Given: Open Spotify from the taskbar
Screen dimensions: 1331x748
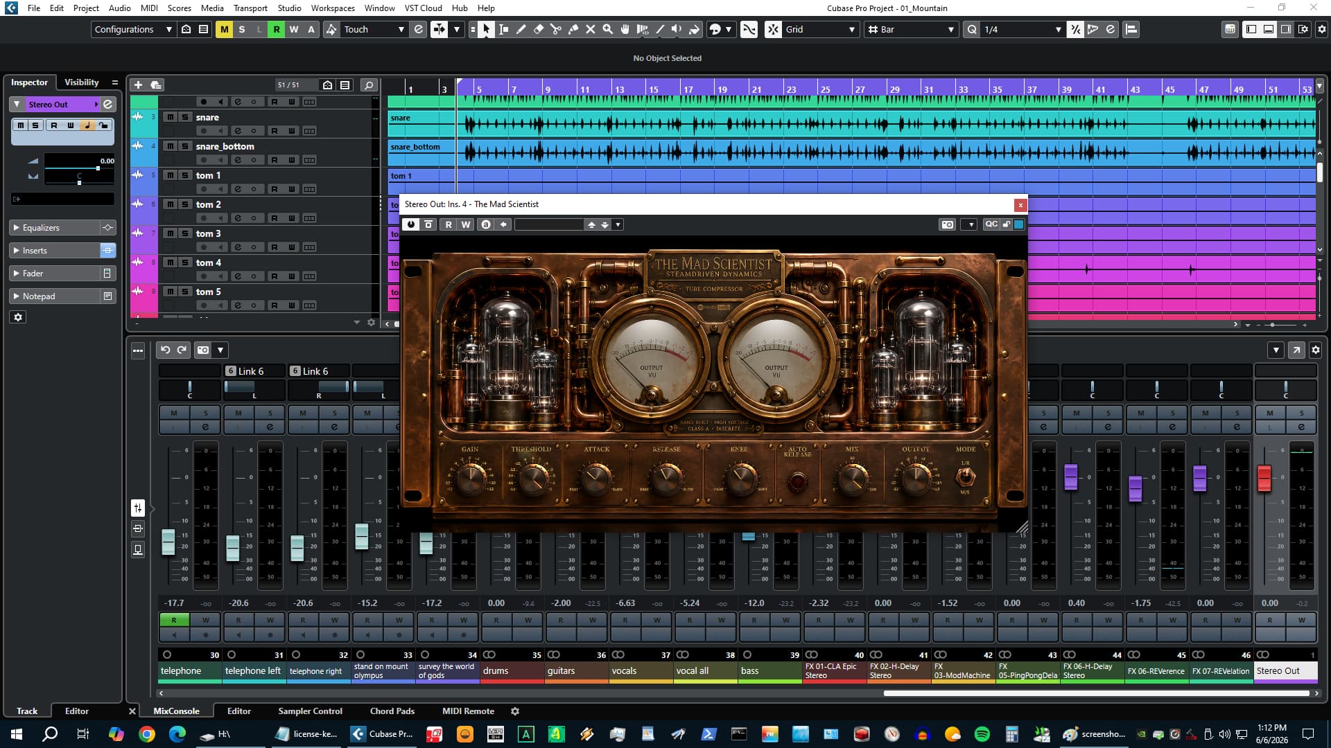Looking at the screenshot, I should click(982, 734).
